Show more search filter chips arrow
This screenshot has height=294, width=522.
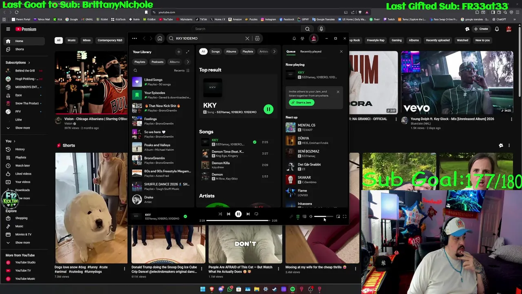click(274, 51)
